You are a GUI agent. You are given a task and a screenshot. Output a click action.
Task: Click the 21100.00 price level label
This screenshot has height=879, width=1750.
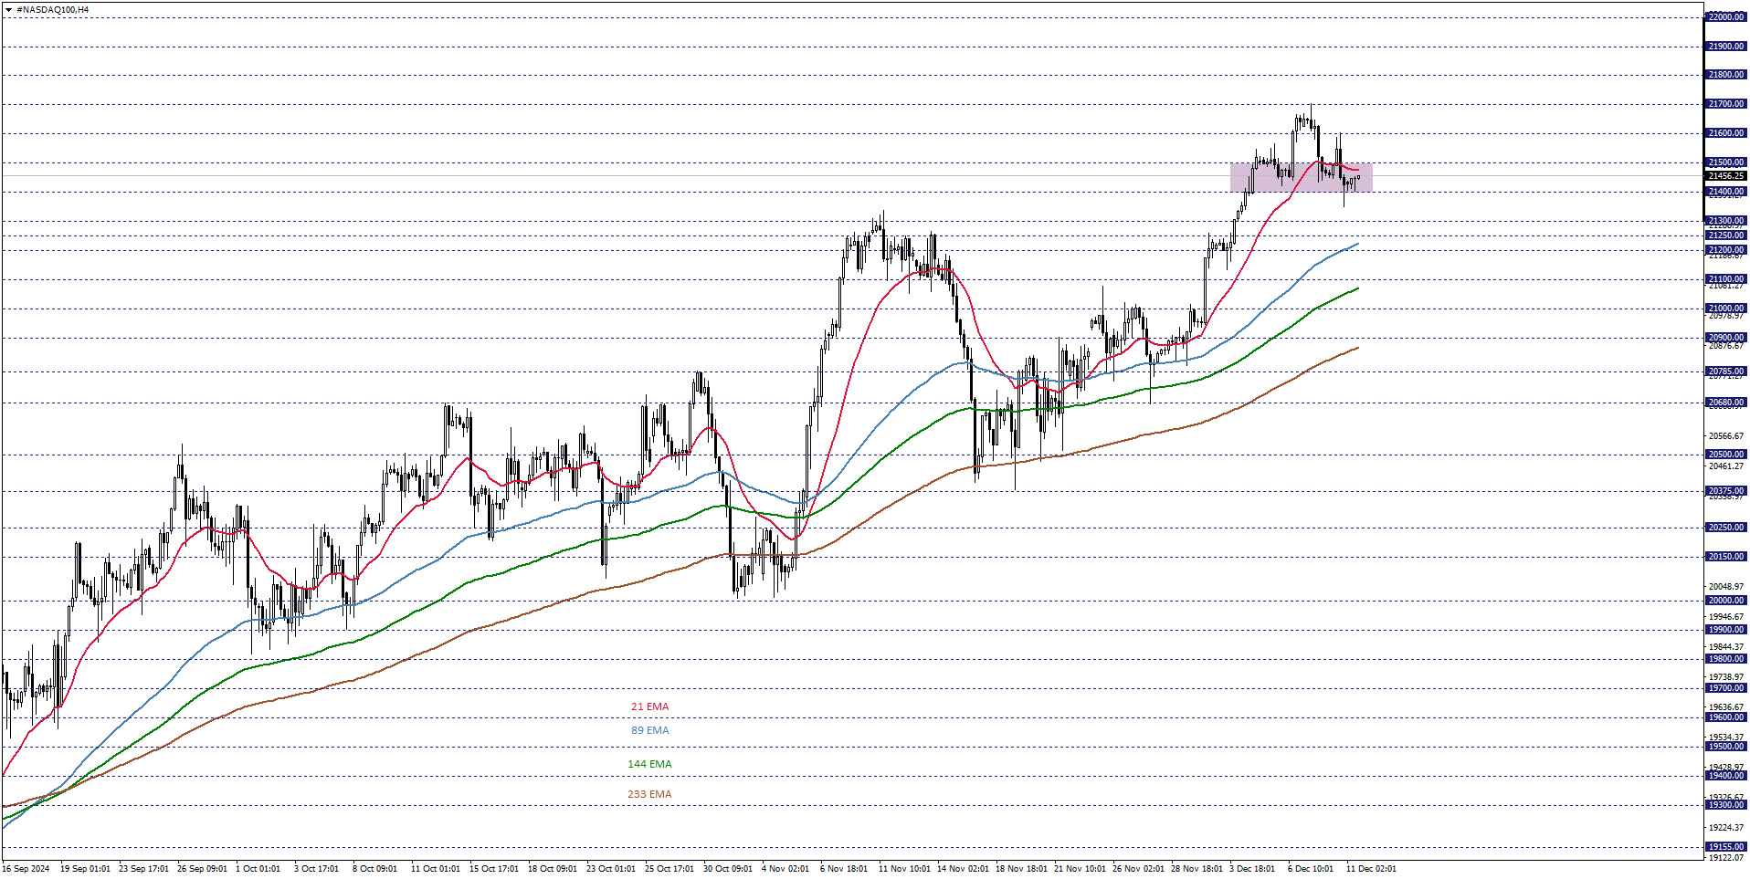tap(1726, 279)
